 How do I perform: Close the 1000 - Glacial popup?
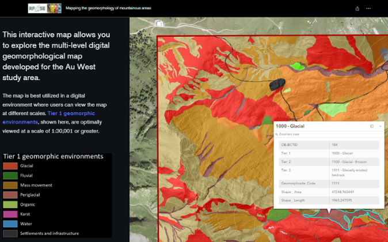(380, 126)
